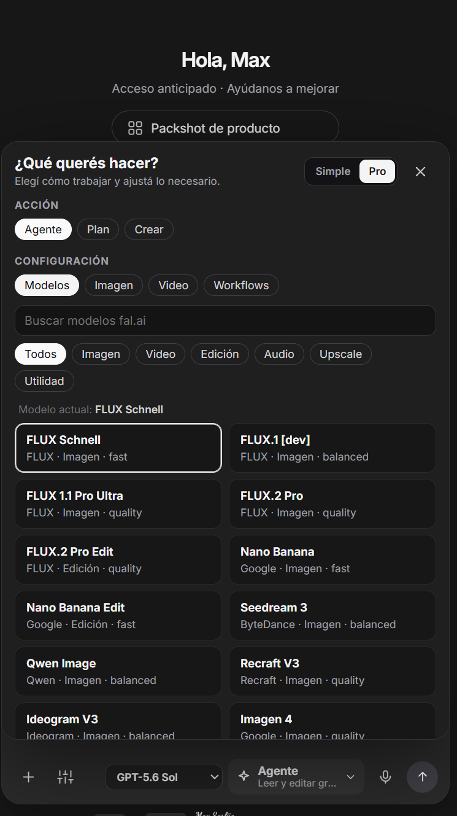Close the ¿Qué querés hacer? panel

[420, 172]
